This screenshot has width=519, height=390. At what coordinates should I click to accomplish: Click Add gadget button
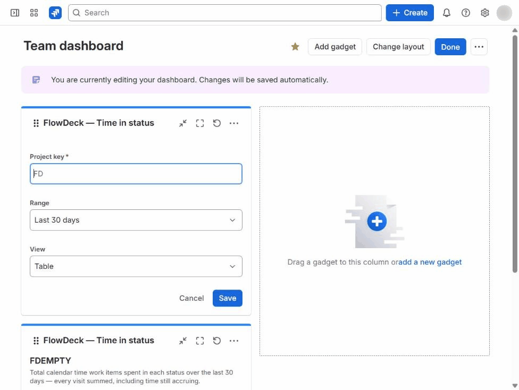[x=334, y=47]
